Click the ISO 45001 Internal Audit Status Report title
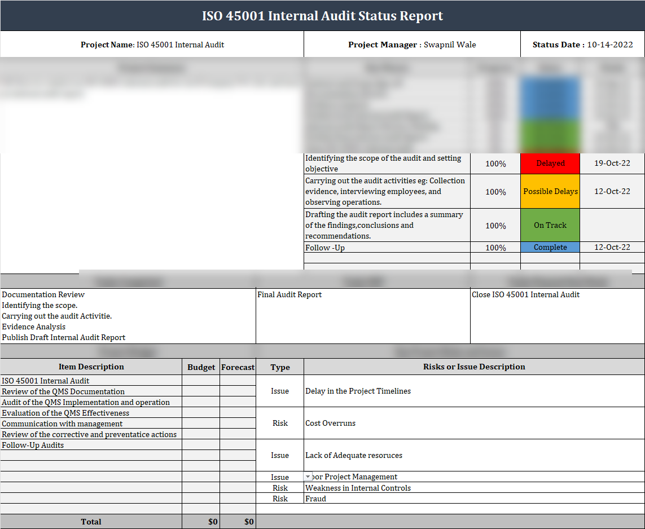Viewport: 645px width, 529px height. [x=322, y=15]
